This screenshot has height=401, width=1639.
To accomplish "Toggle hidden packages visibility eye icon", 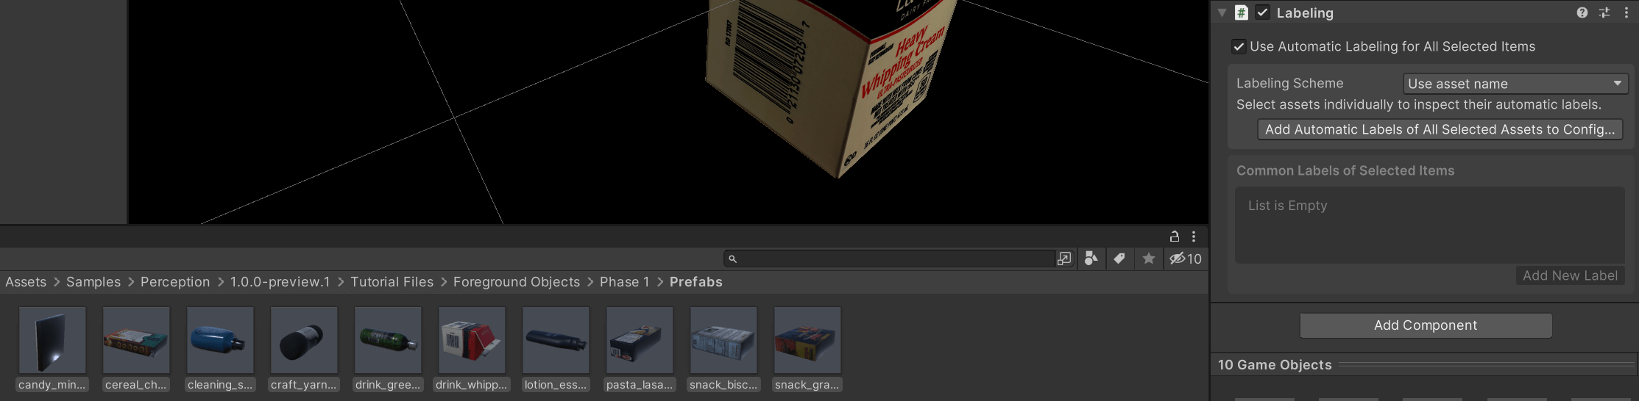I will [1185, 259].
